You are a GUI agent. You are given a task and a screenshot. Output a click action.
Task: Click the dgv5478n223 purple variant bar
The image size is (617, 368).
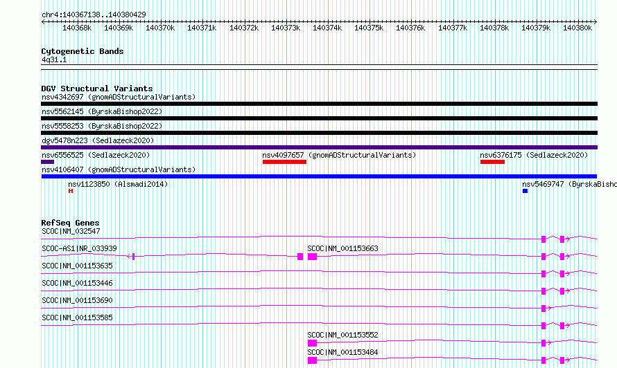pos(319,147)
